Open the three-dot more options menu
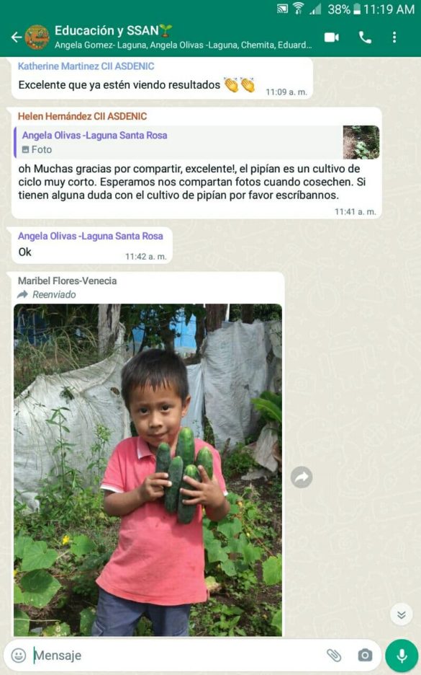The width and height of the screenshot is (421, 675). [394, 37]
